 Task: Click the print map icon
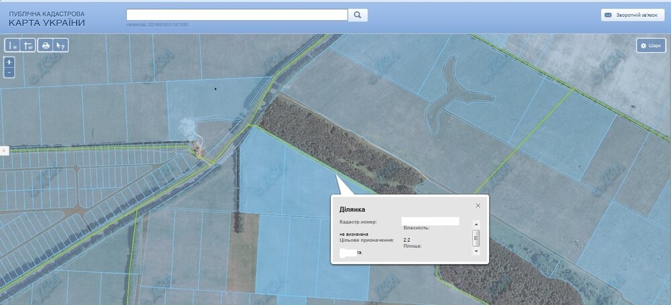pos(46,46)
